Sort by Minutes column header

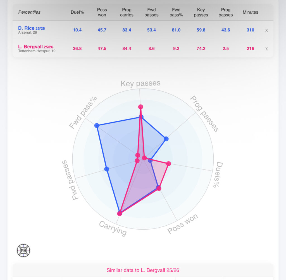[x=251, y=12]
